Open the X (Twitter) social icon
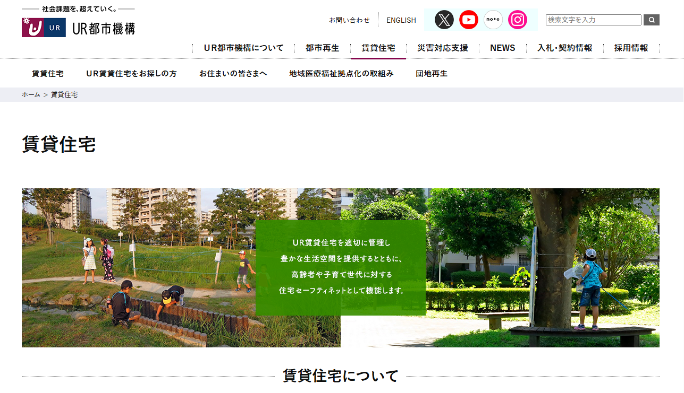Screen dimensions: 684x393 click(444, 20)
